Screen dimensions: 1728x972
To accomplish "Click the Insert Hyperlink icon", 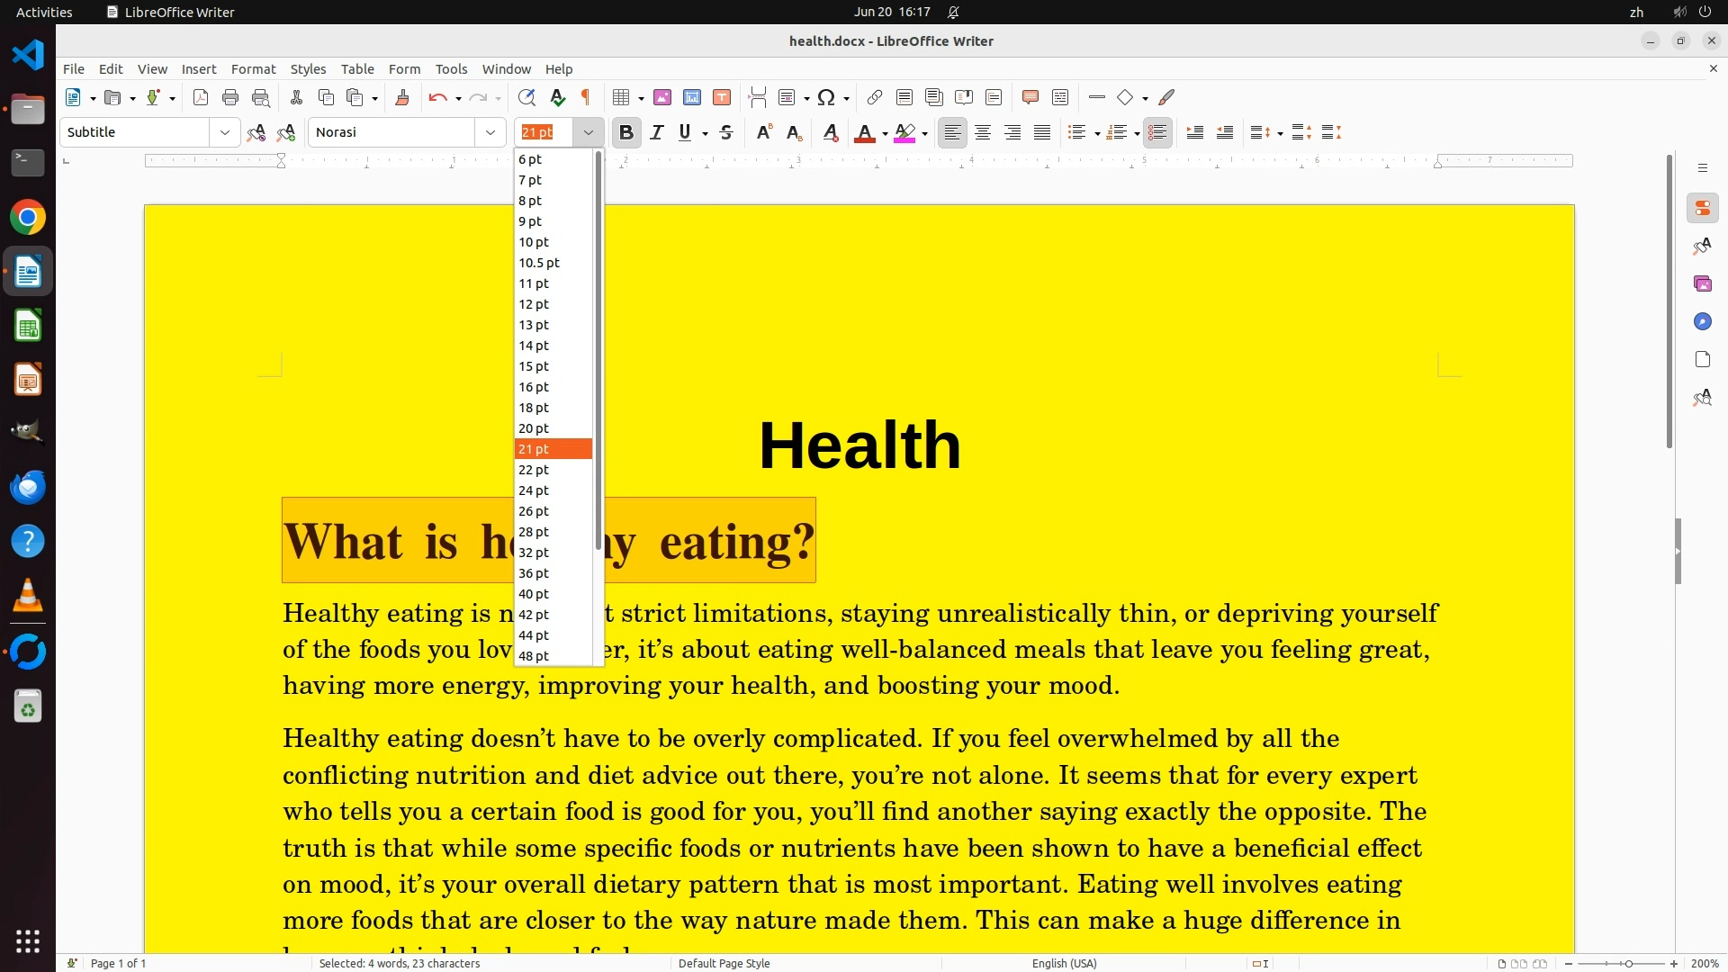I will pyautogui.click(x=874, y=97).
